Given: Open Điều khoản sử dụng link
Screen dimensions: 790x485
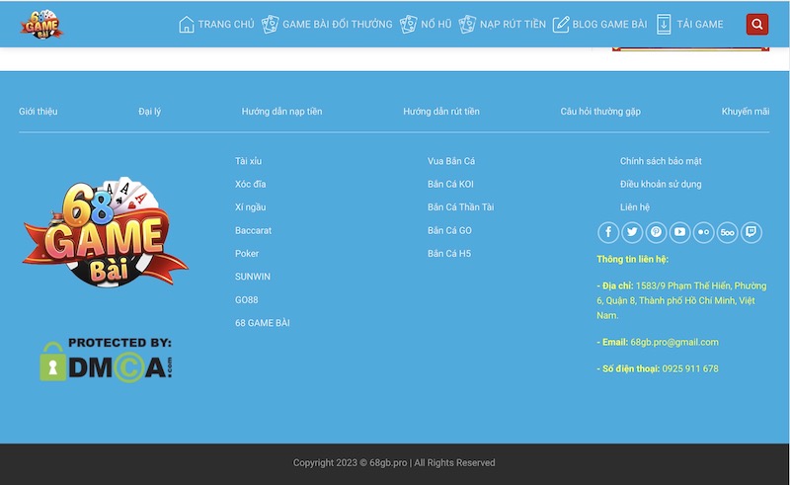Looking at the screenshot, I should point(661,184).
